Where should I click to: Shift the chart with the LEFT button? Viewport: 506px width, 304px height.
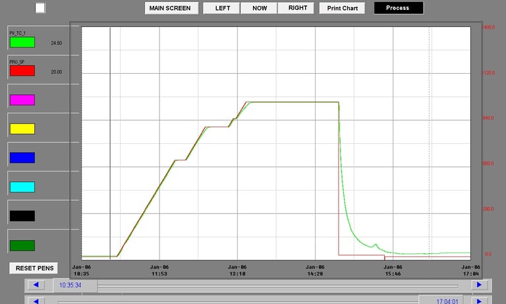pos(221,8)
